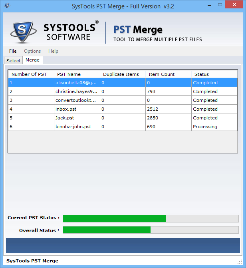Screen dimensions: 246x268
Task: Click the Processing status cell
Action: 214,127
